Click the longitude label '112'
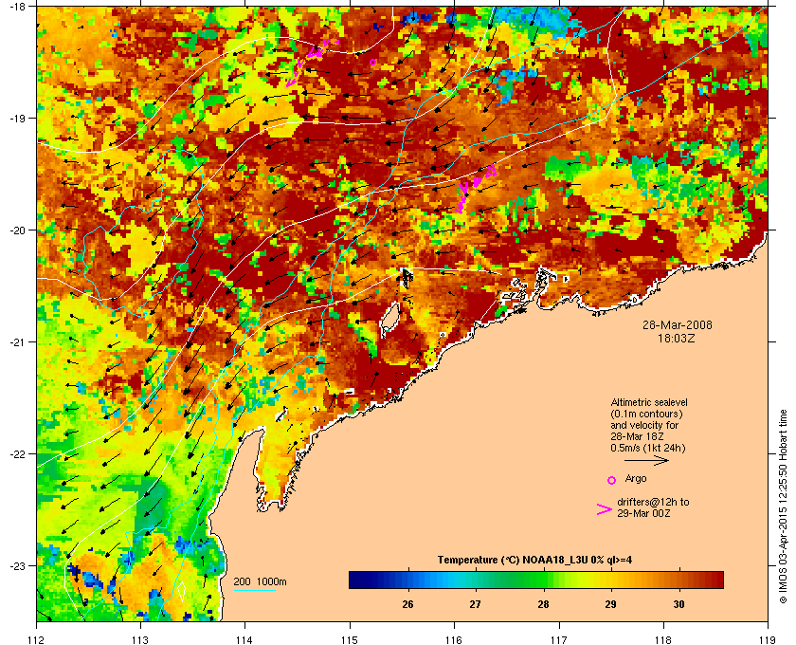 37,639
